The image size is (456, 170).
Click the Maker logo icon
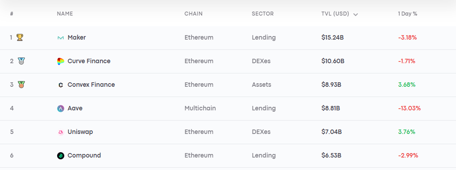tap(61, 38)
